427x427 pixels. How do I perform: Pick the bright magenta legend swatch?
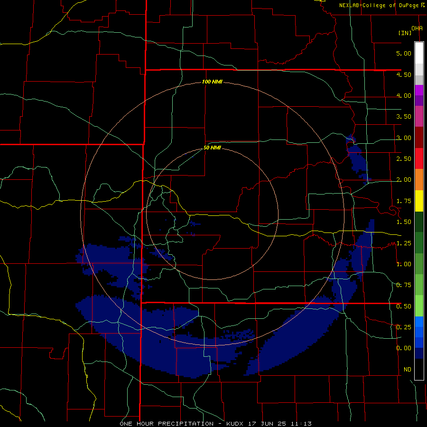[x=419, y=90]
